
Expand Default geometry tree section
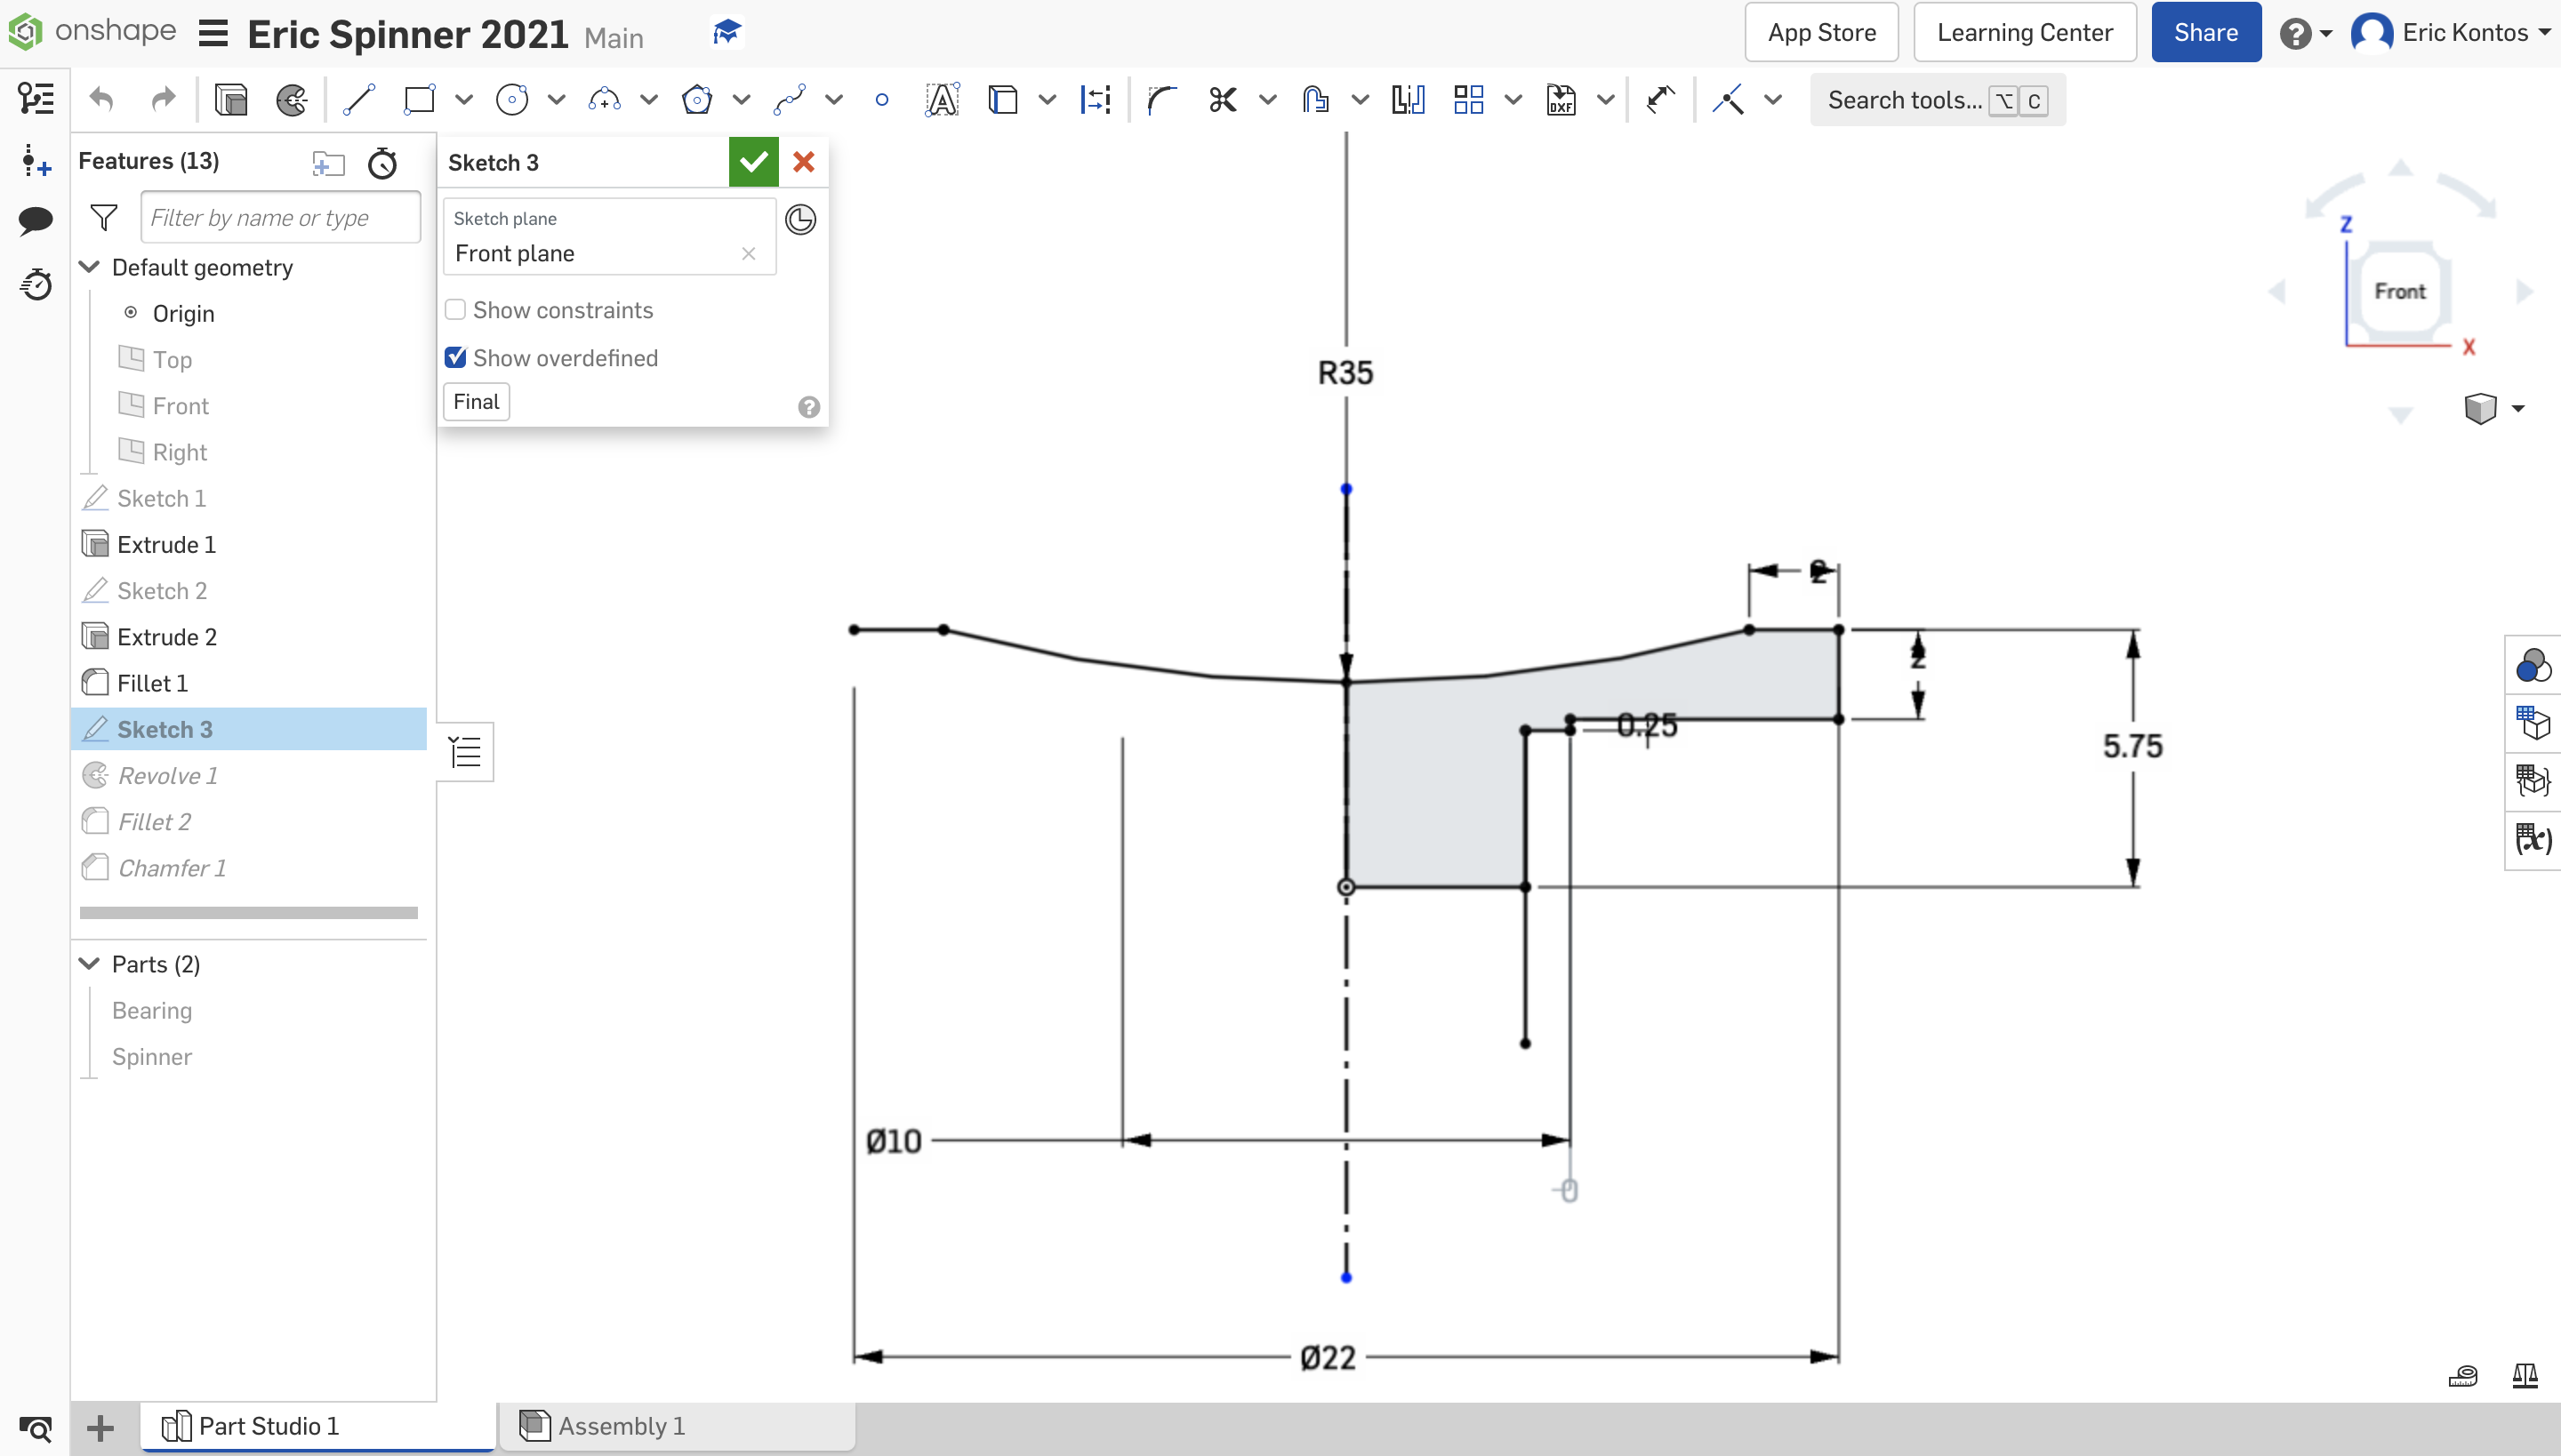click(90, 268)
